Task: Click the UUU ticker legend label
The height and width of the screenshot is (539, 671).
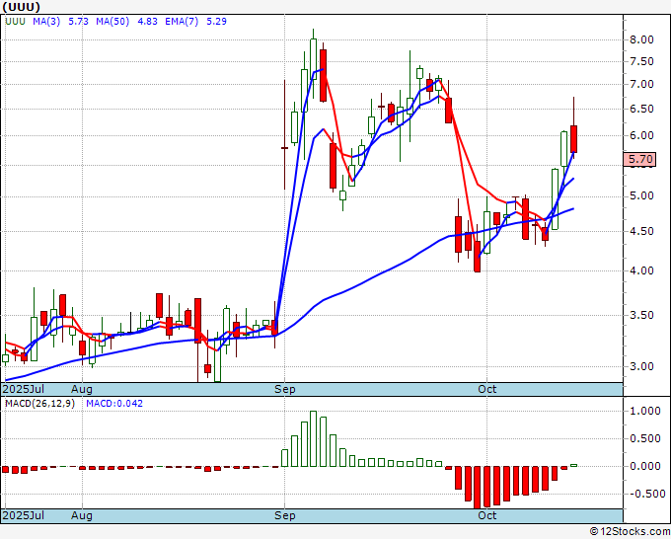Action: pyautogui.click(x=15, y=22)
